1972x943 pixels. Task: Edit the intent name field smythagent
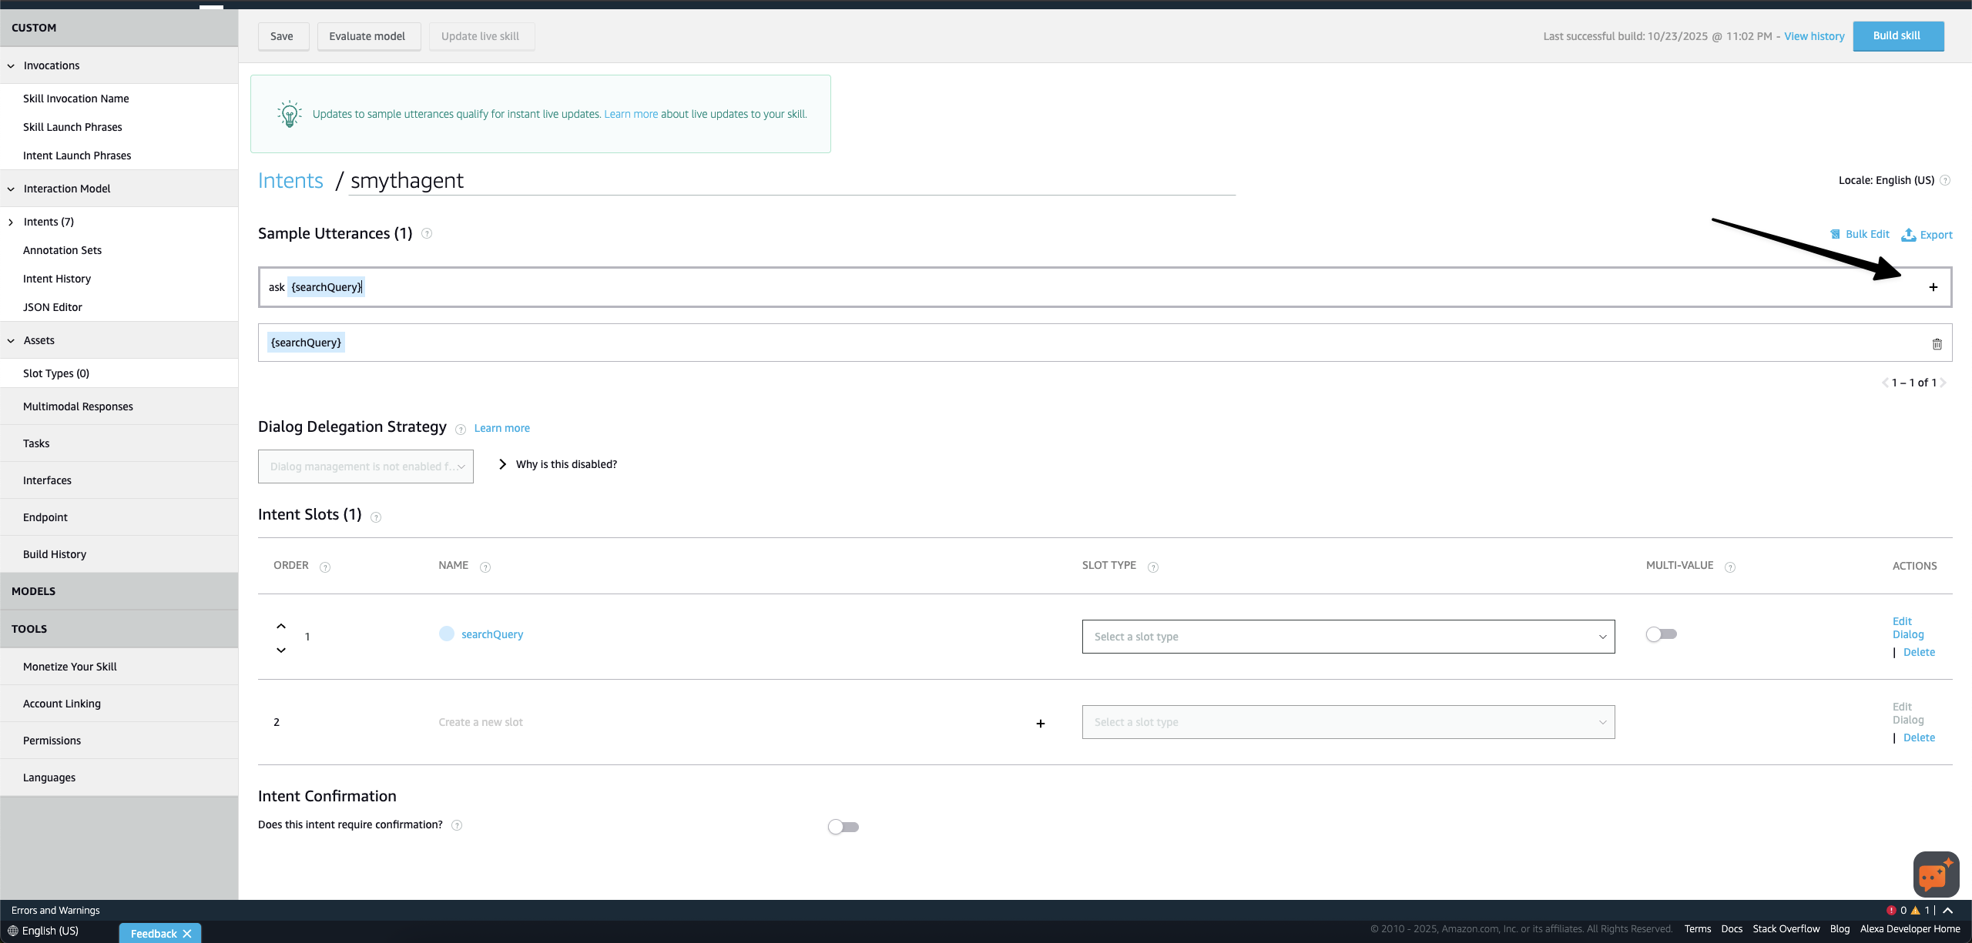click(x=407, y=180)
